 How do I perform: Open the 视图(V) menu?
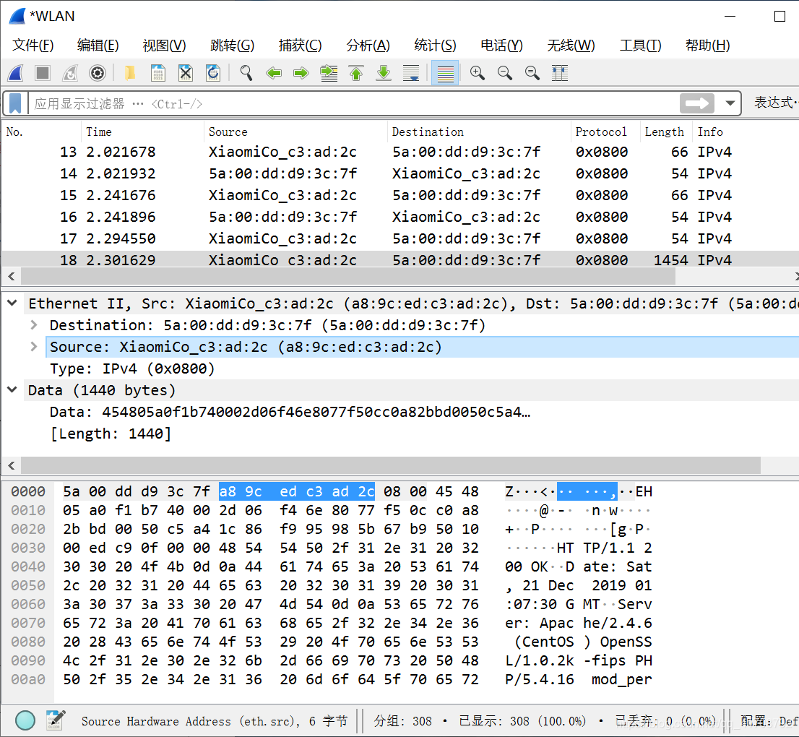[x=164, y=46]
